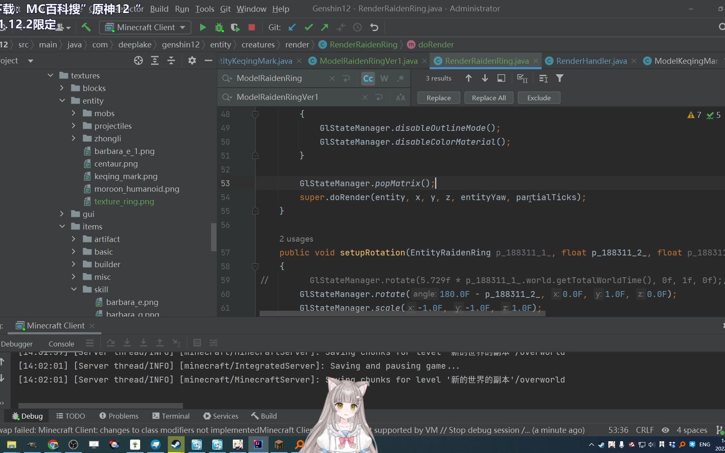Open the Project view dropdown
This screenshot has height=453, width=725.
click(x=30, y=61)
